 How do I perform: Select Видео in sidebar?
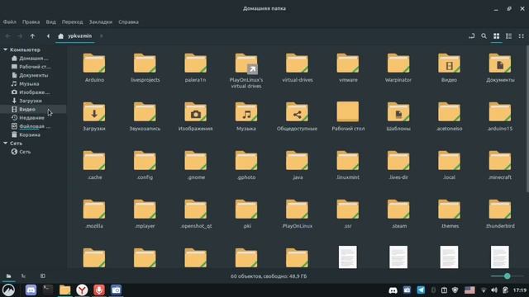pos(34,109)
